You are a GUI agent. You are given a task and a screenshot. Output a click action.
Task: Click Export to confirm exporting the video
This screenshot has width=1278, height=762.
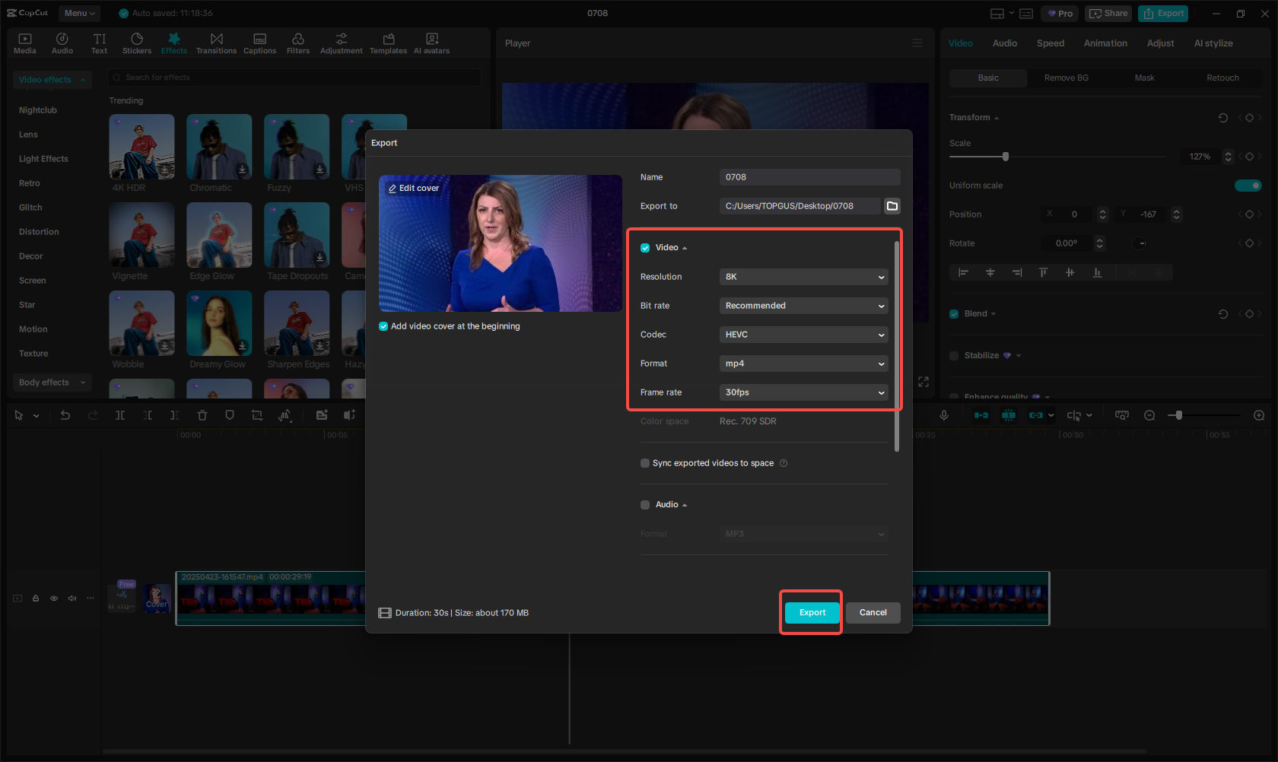tap(811, 612)
